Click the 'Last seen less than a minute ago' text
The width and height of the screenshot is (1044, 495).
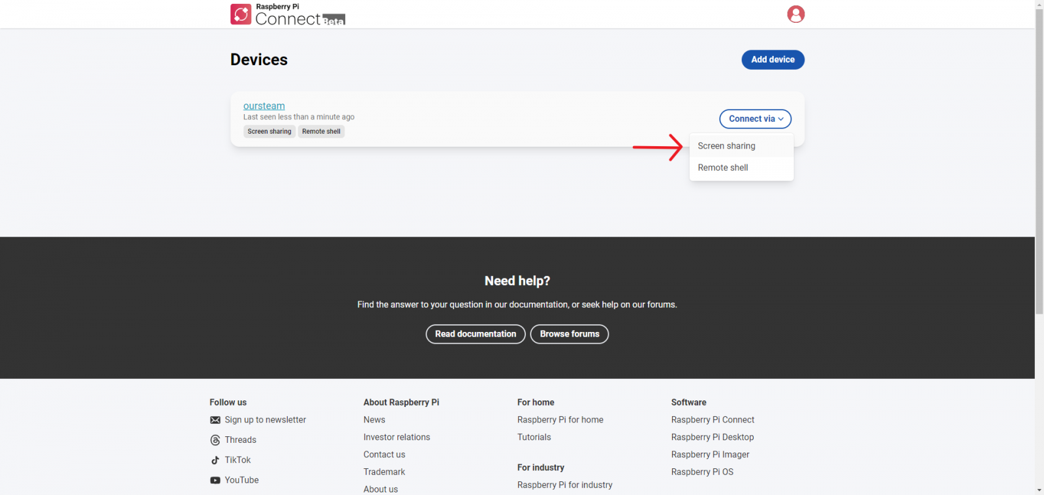click(x=299, y=117)
